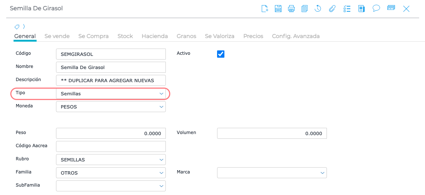Uncheck the Activo checkbox
Screen dimensions: 425x195
(x=221, y=54)
